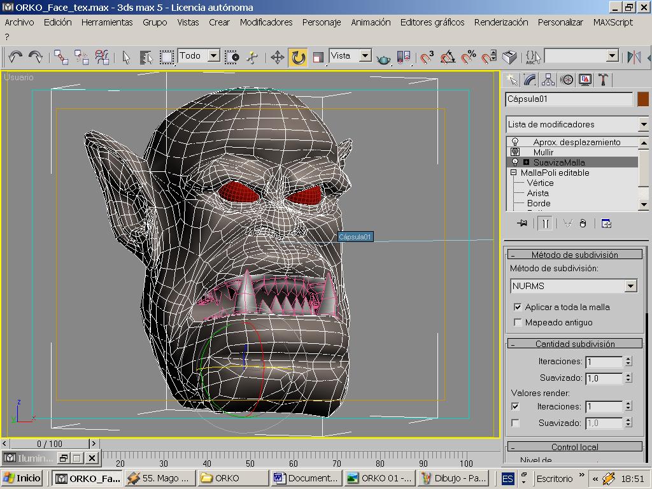Image resolution: width=652 pixels, height=489 pixels.
Task: Switch to the ORKO 01 taskbar window
Action: coord(380,478)
